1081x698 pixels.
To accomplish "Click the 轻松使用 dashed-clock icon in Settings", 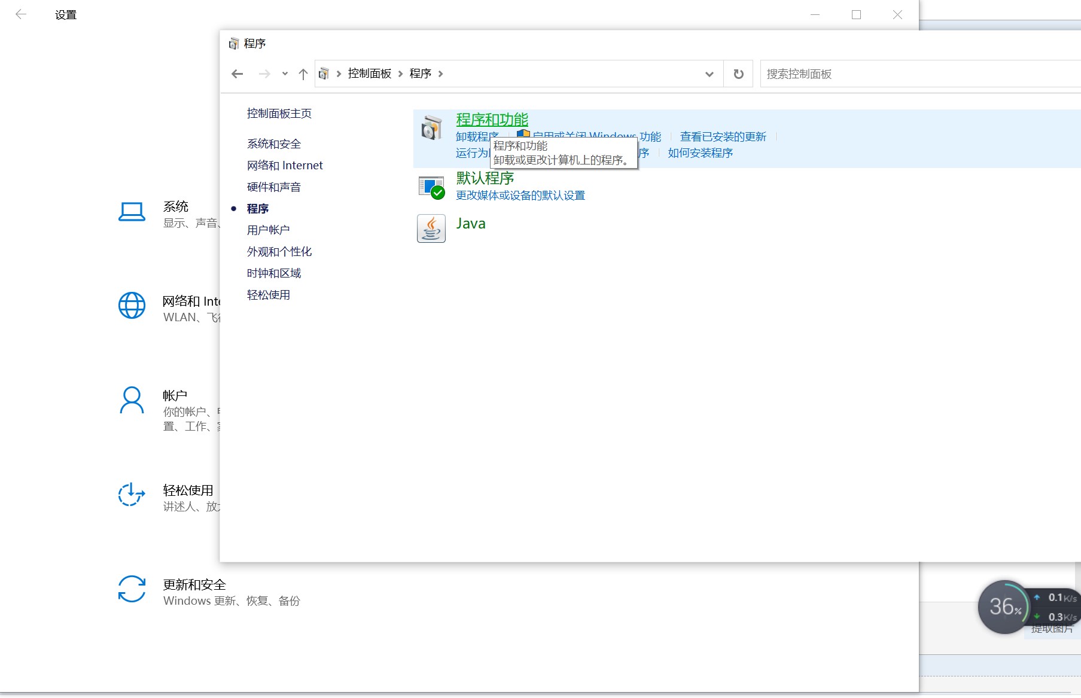I will pos(132,495).
